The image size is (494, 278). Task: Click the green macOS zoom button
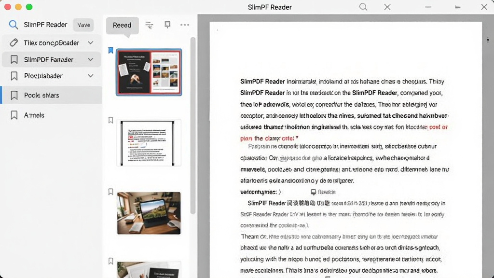point(29,7)
